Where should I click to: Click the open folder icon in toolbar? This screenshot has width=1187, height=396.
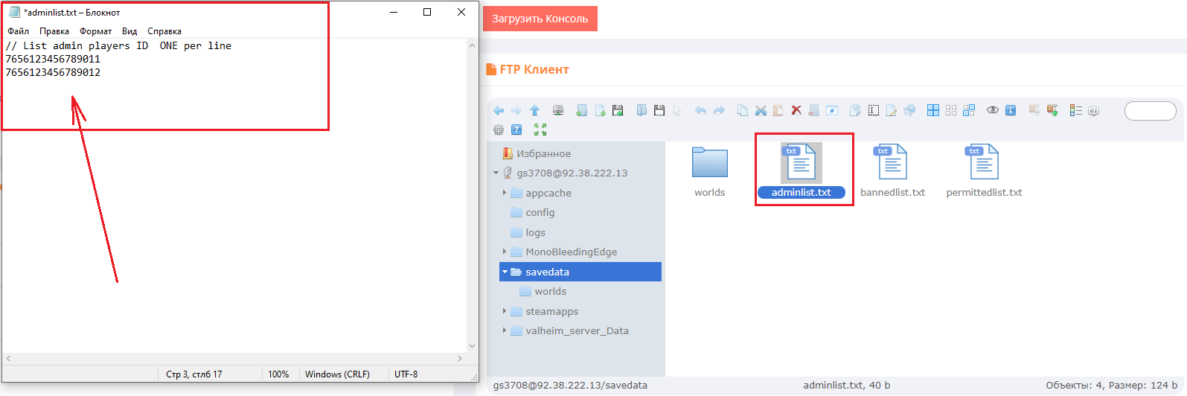(x=642, y=110)
